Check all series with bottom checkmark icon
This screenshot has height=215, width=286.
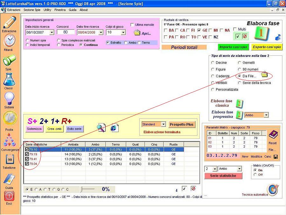click(x=184, y=189)
